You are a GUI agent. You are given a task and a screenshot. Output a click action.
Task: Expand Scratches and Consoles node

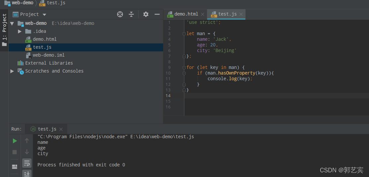(x=12, y=71)
